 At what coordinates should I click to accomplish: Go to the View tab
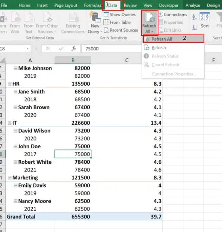coord(148,5)
